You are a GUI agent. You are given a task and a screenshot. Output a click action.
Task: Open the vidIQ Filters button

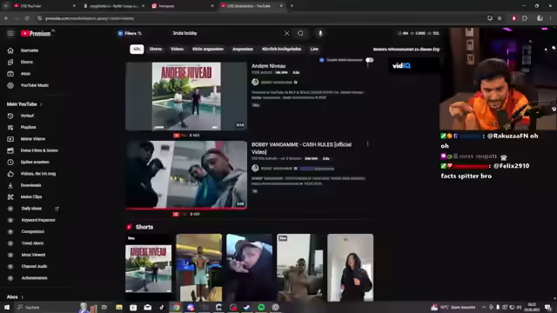click(130, 33)
